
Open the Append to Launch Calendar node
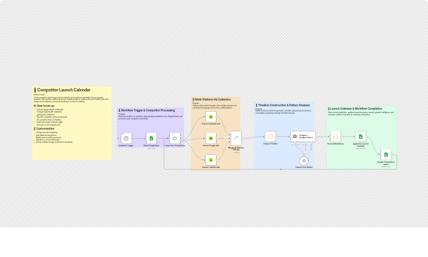pos(361,136)
